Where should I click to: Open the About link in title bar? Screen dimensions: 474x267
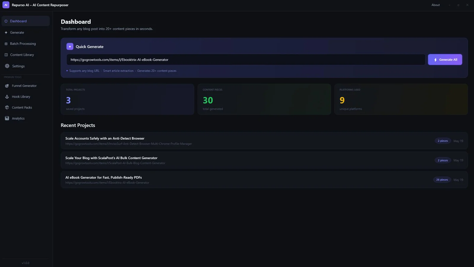[x=435, y=5]
